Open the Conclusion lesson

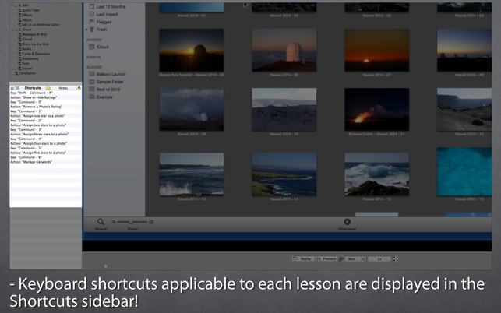(x=25, y=73)
